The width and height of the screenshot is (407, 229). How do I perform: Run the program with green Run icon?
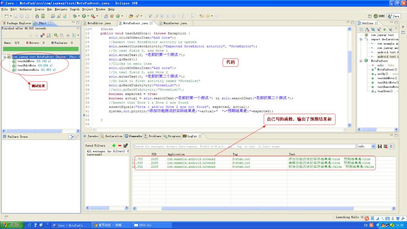[84, 16]
